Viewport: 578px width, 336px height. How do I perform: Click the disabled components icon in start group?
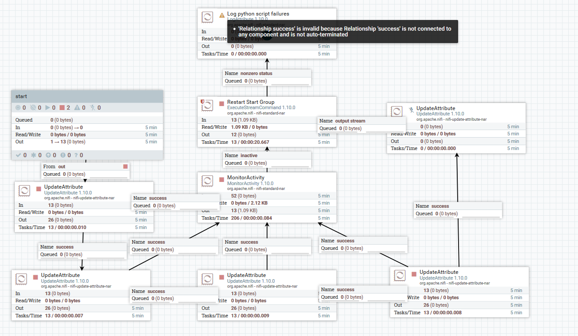coord(93,107)
